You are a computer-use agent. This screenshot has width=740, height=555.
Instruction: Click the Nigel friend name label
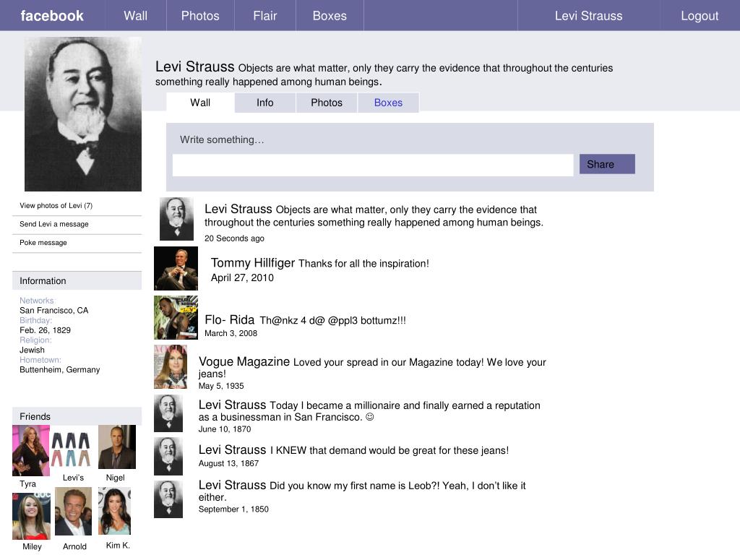pos(115,478)
